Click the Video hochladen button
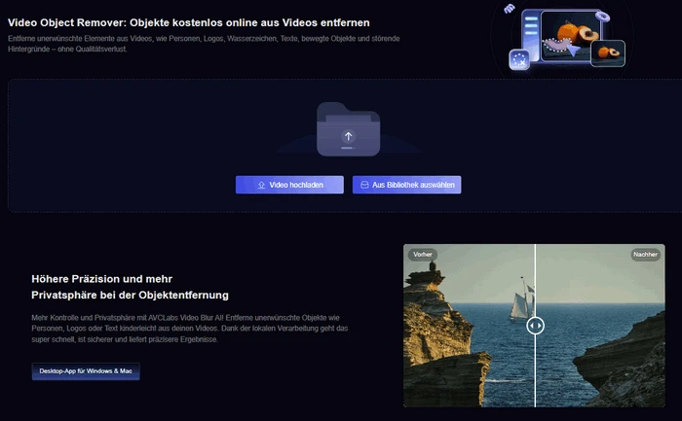 click(289, 185)
